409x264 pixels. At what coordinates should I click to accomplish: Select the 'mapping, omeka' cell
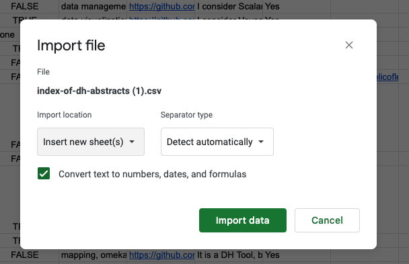point(93,255)
